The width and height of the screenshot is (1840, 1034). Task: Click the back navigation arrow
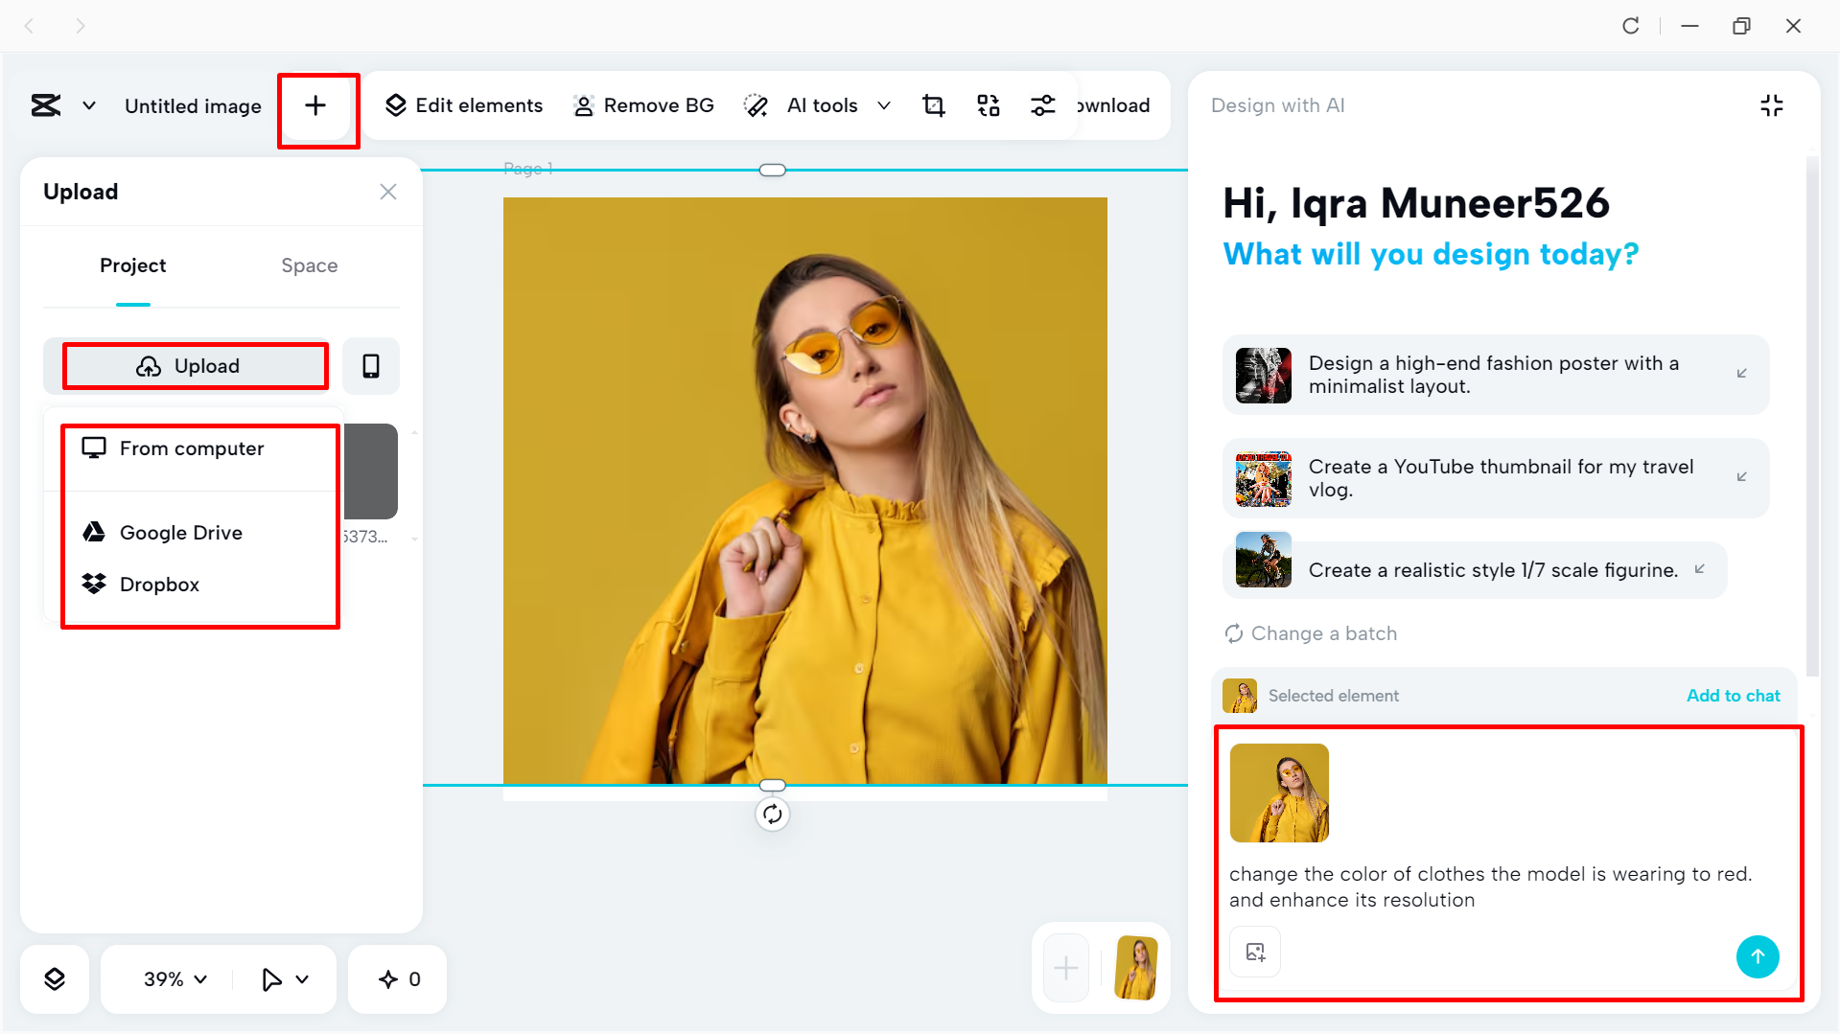point(30,26)
